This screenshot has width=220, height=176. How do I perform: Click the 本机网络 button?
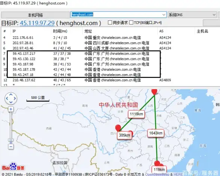point(35,15)
